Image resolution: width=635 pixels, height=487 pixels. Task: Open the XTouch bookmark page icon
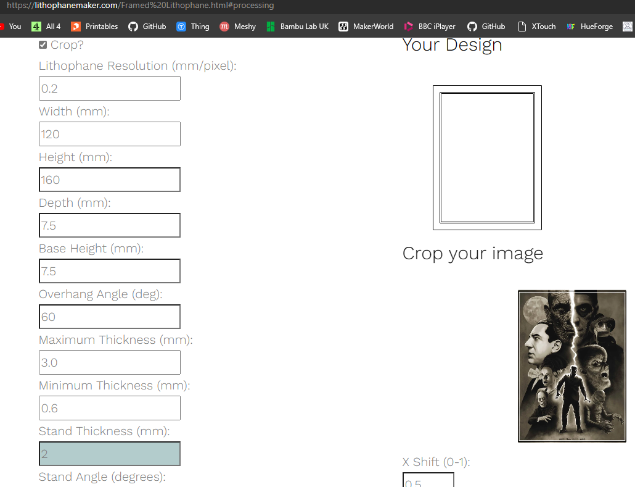click(x=522, y=27)
